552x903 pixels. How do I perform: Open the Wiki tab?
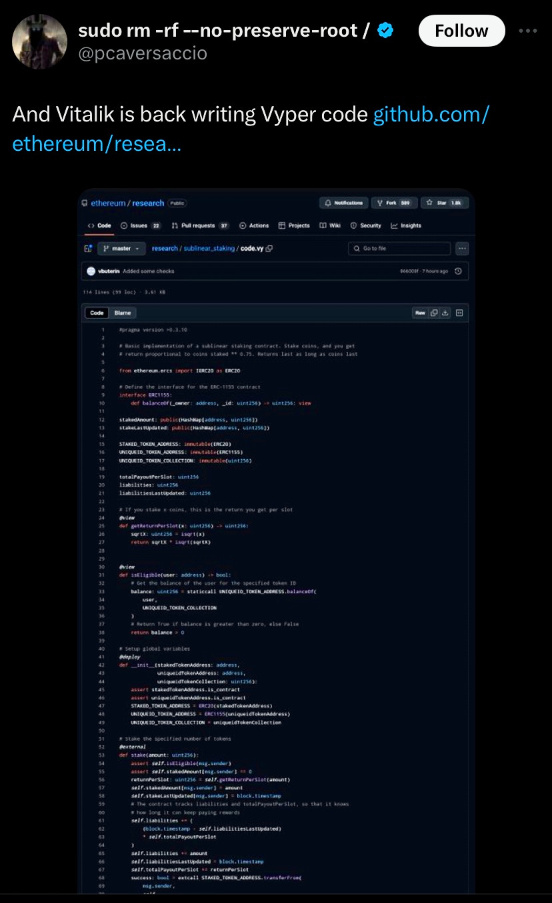tap(331, 226)
